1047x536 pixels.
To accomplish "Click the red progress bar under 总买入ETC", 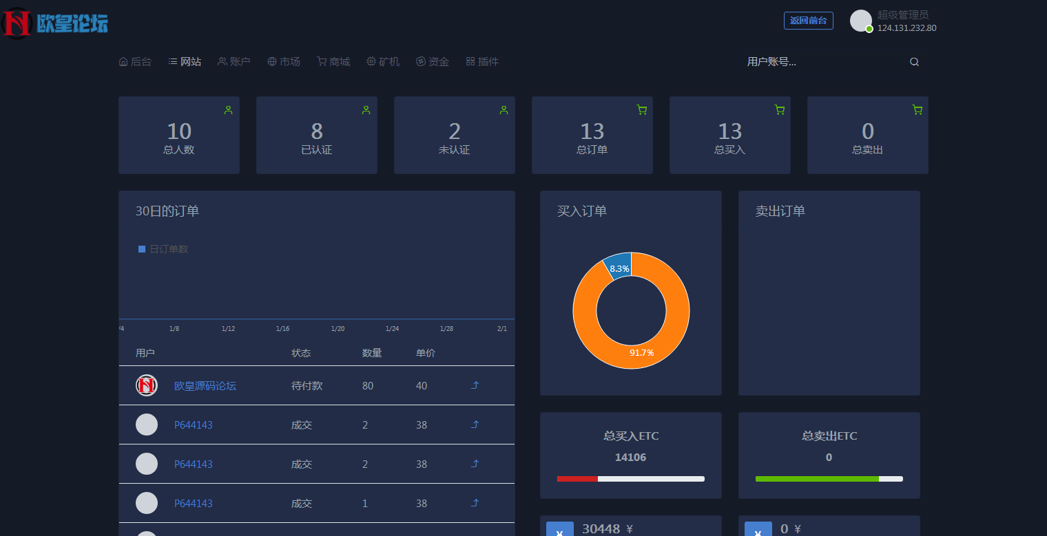I will point(579,478).
